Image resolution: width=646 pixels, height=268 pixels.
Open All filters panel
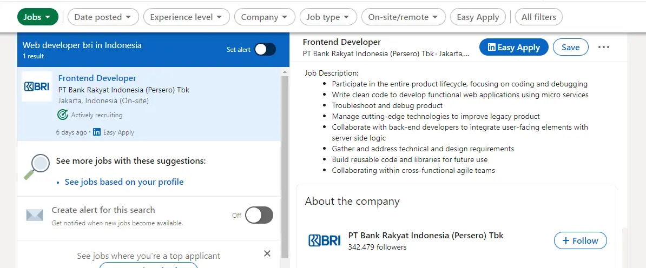(538, 17)
